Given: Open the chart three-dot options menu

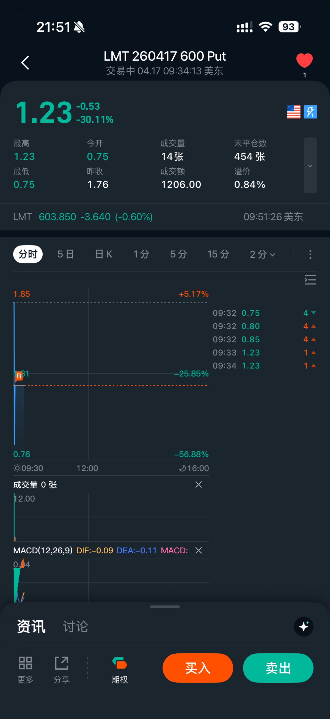Looking at the screenshot, I should [310, 254].
